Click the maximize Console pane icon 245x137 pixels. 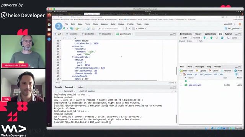175,88
